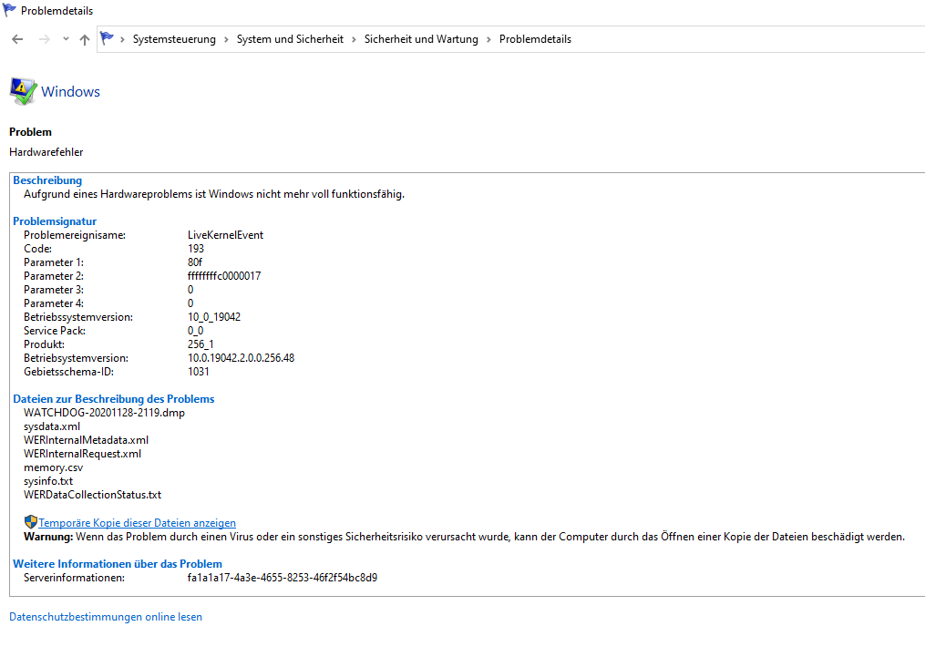Image resolution: width=925 pixels, height=657 pixels.
Task: Expand chevron after Systemsteuerung
Action: pyautogui.click(x=226, y=39)
